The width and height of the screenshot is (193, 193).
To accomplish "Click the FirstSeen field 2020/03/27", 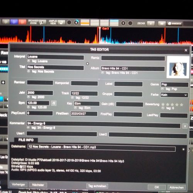I will [x=84, y=114].
